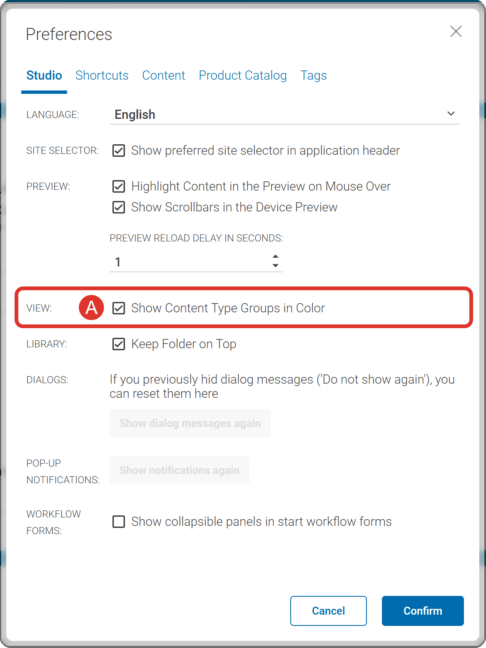Go to the Product Catalog tab

pyautogui.click(x=243, y=75)
